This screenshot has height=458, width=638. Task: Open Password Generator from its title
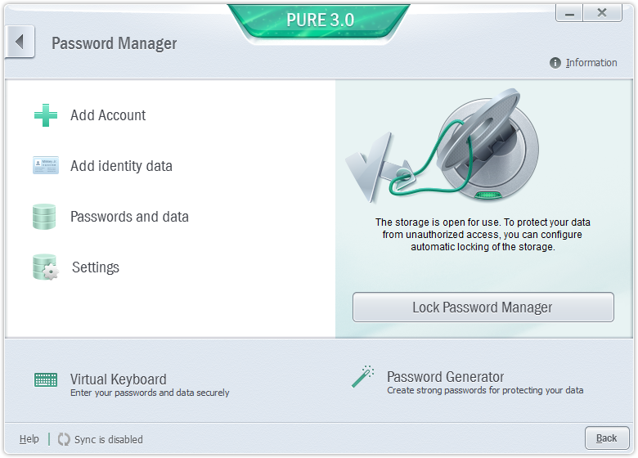coord(446,377)
